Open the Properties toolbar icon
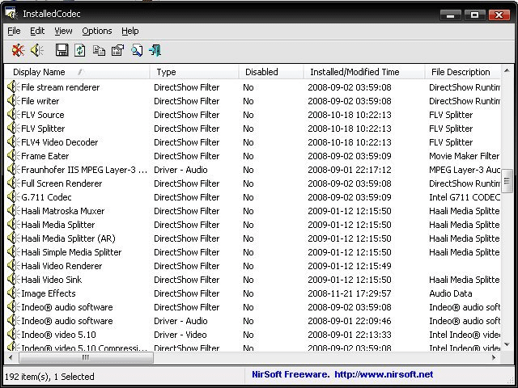Image resolution: width=518 pixels, height=388 pixels. pyautogui.click(x=117, y=50)
